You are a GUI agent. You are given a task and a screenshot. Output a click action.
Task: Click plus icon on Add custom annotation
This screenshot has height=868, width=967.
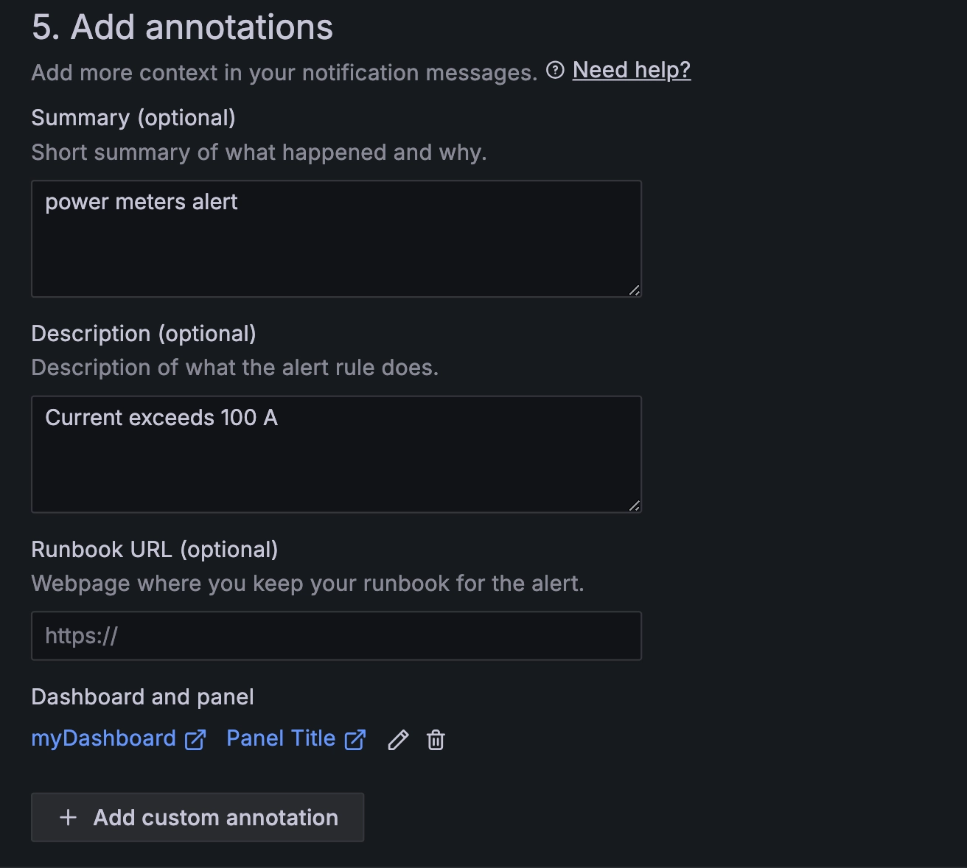tap(68, 817)
